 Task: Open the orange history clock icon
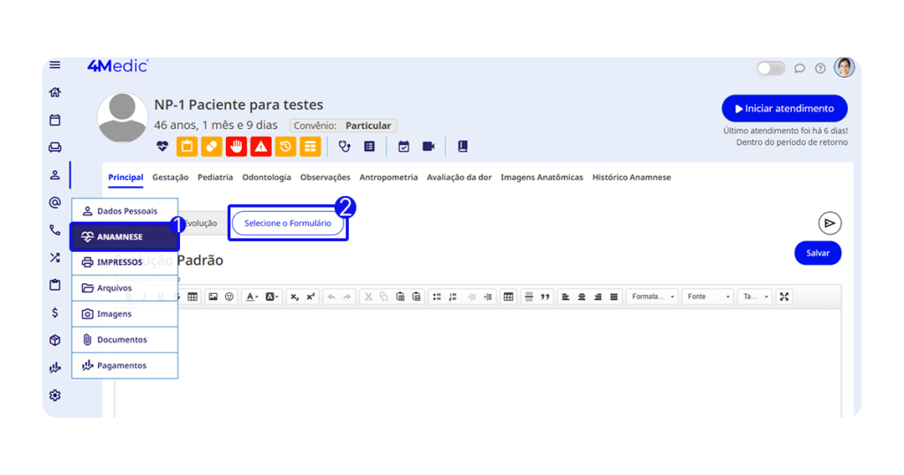pos(285,147)
